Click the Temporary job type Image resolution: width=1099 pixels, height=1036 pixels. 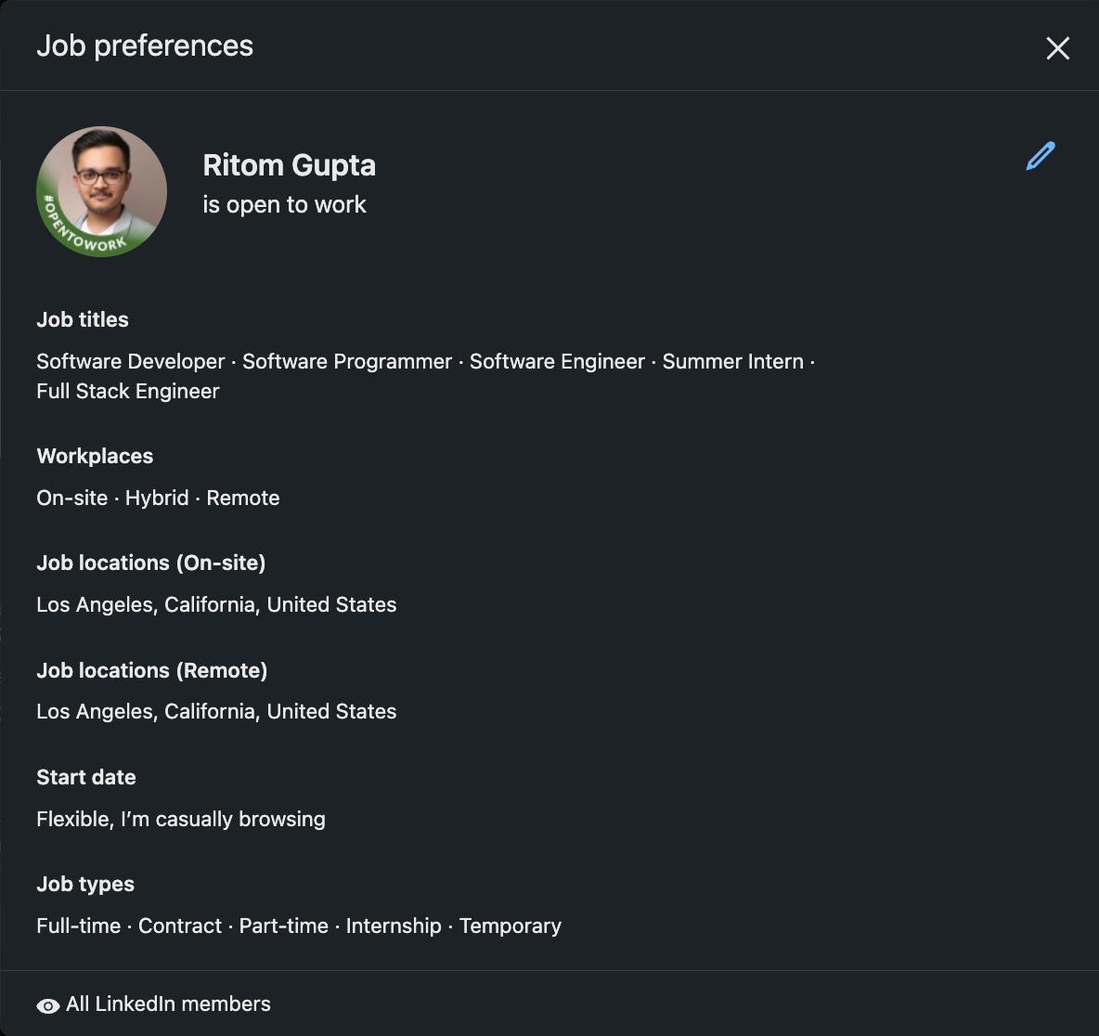[510, 926]
